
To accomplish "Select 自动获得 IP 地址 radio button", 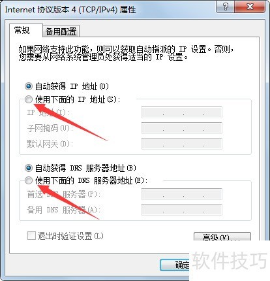I will tap(29, 86).
